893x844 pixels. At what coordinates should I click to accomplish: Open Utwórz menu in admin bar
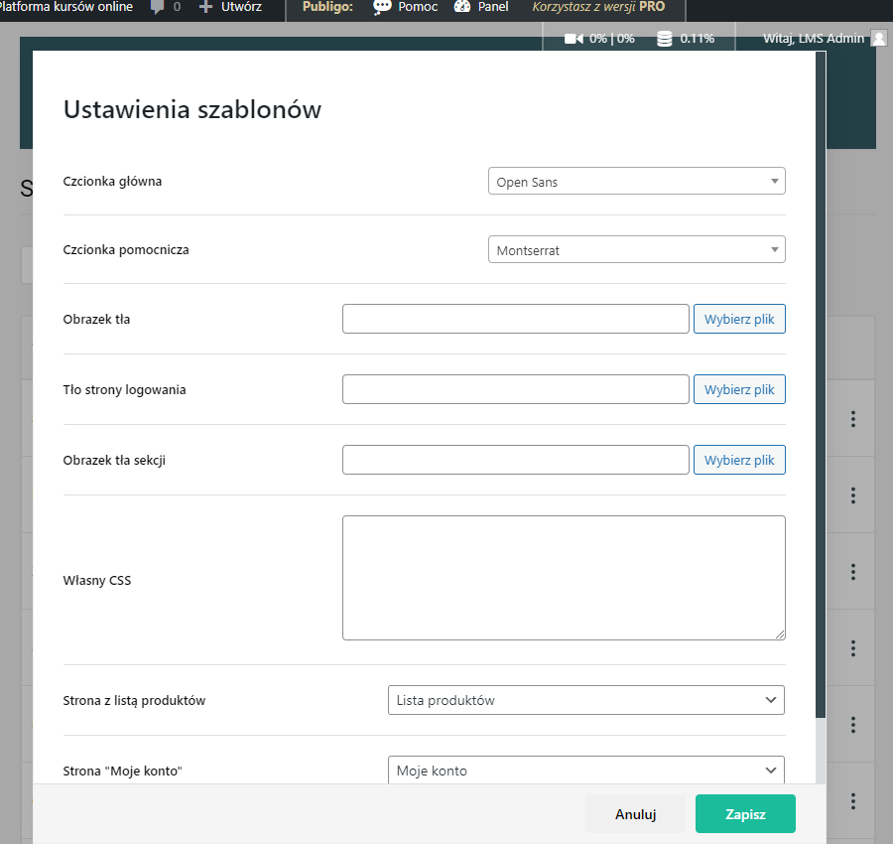241,7
